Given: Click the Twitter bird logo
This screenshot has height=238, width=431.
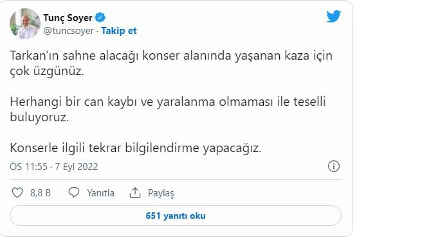Looking at the screenshot, I should [333, 17].
